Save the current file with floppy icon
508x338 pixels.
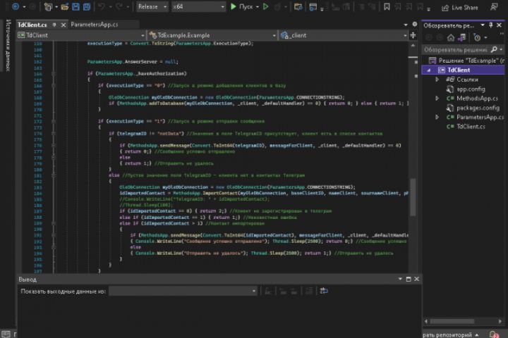tap(75, 7)
